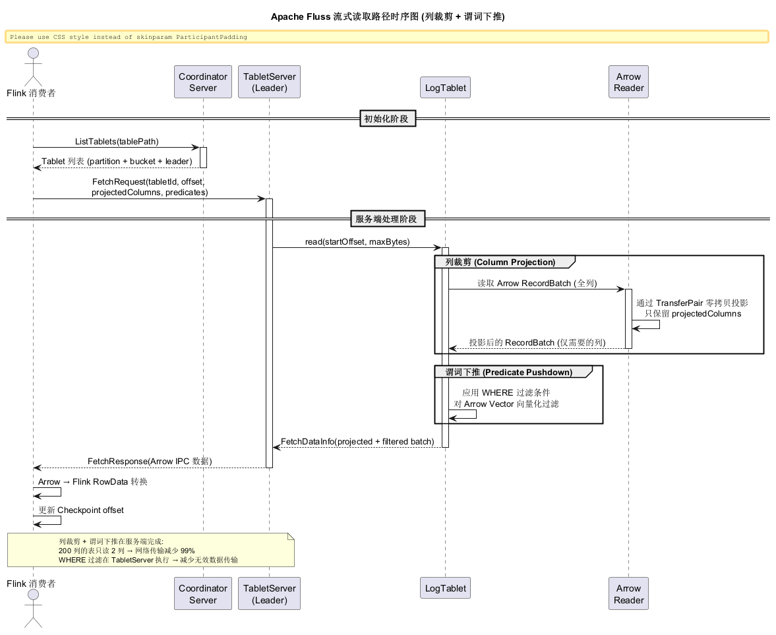Click the 更新 Checkpoint offset label
The width and height of the screenshot is (776, 635).
pyautogui.click(x=81, y=510)
